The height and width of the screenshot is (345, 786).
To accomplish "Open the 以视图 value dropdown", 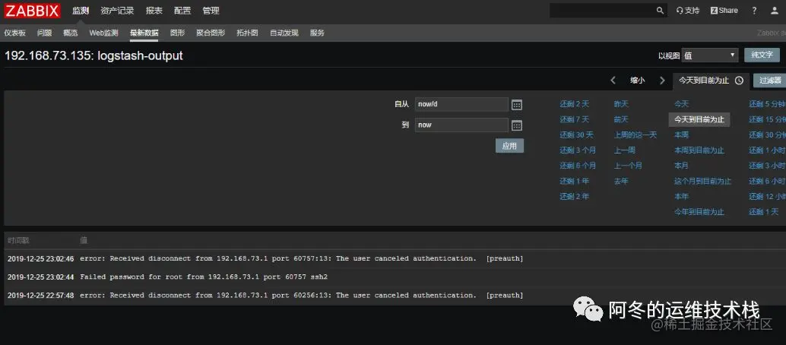I will pos(710,55).
